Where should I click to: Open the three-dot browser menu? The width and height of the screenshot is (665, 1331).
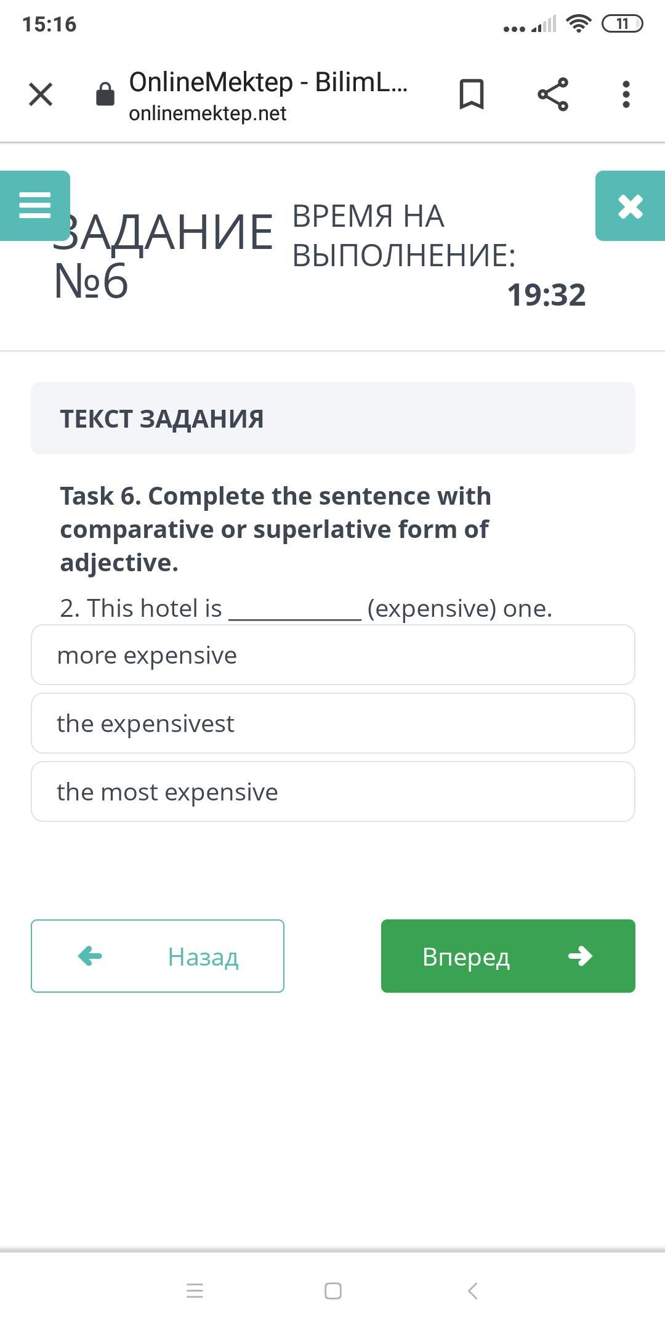[x=626, y=94]
